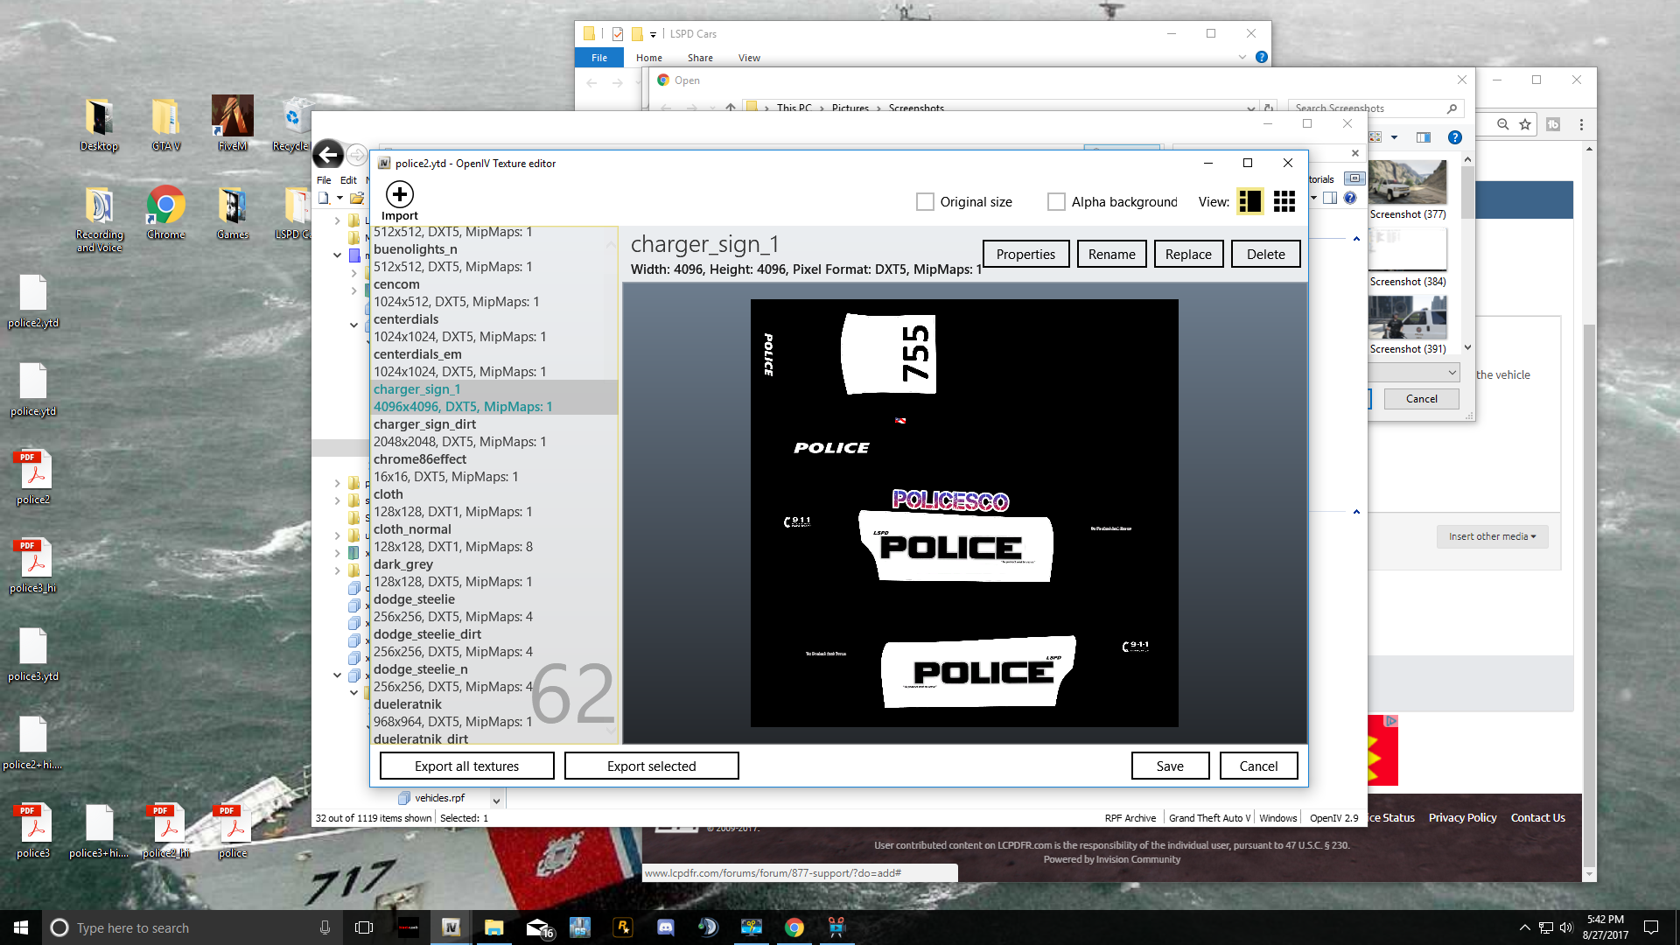
Task: Switch to grid thumbnails view icon
Action: (1284, 201)
